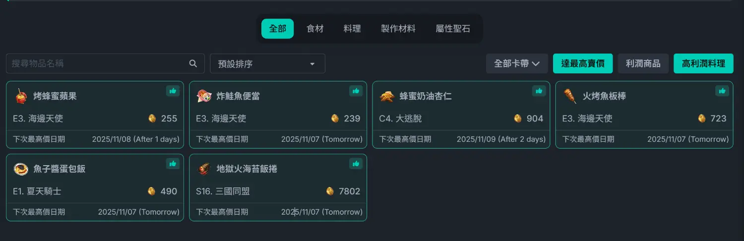Click the 烤蜂蜜蘋果 food icon

click(20, 96)
